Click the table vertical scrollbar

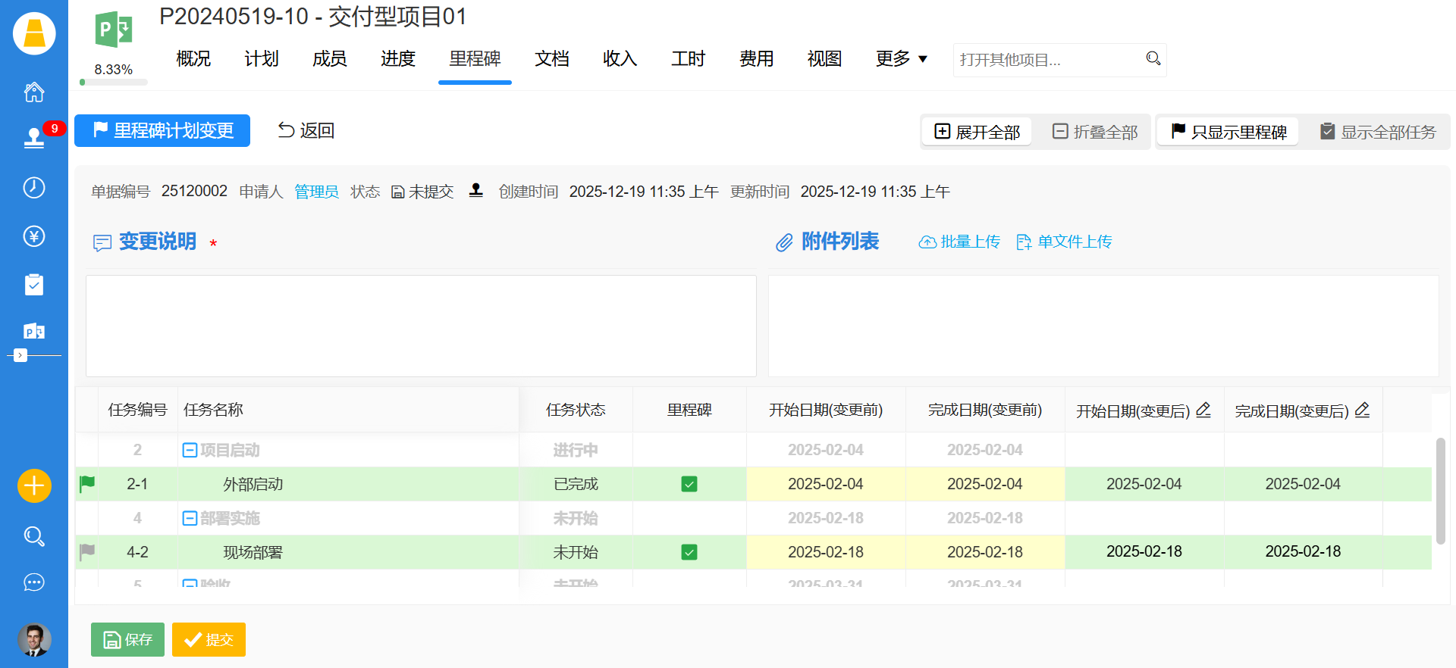[1441, 491]
